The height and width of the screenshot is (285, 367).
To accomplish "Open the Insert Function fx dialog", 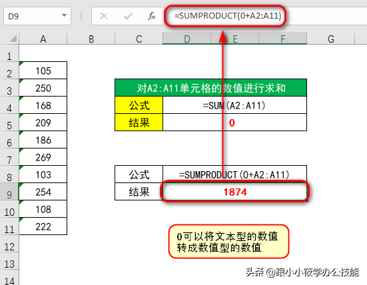I will (x=152, y=16).
